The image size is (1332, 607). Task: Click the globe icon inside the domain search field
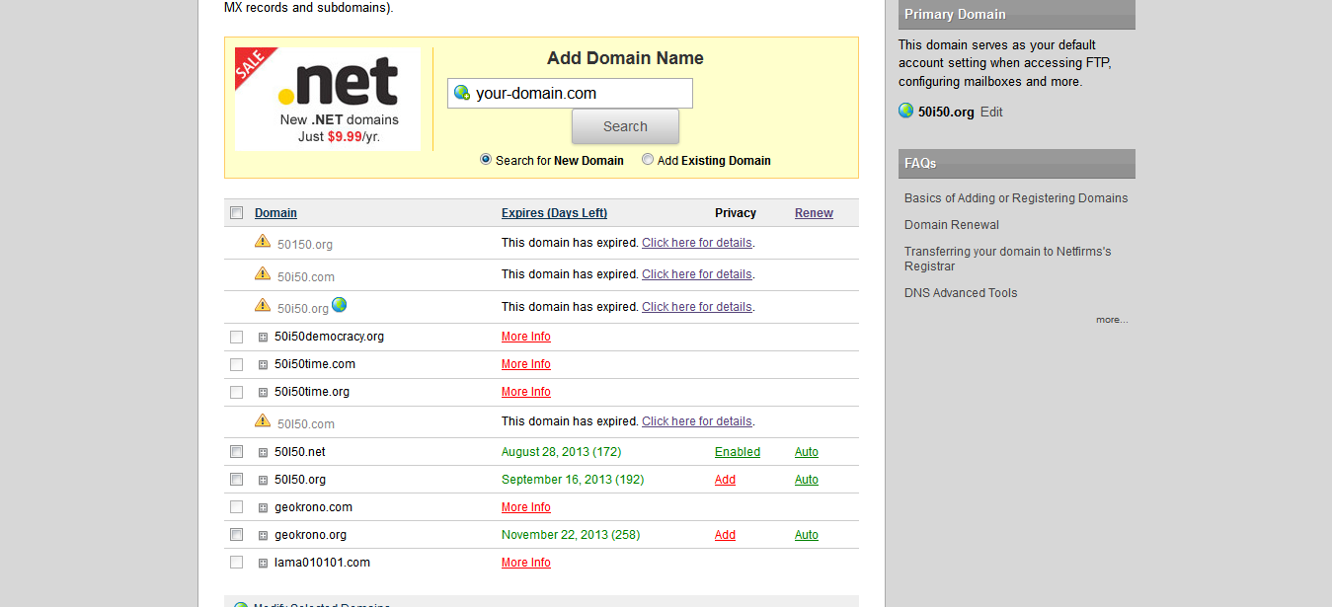pos(461,93)
